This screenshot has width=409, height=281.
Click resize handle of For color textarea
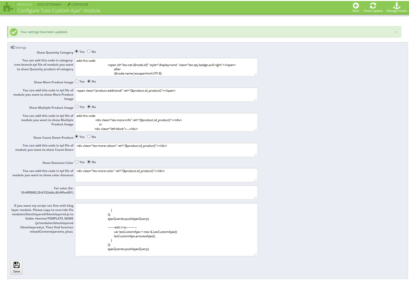pos(255,197)
